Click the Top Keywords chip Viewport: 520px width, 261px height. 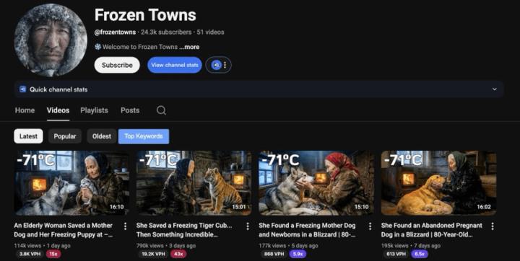(x=144, y=136)
